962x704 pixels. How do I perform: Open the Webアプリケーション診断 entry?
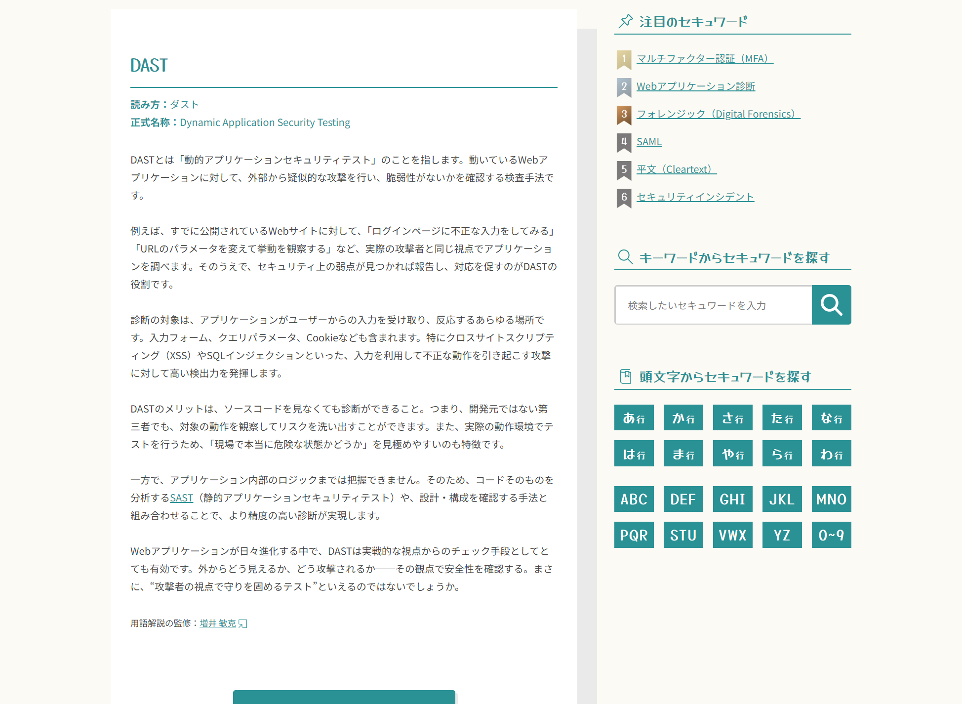pos(696,86)
